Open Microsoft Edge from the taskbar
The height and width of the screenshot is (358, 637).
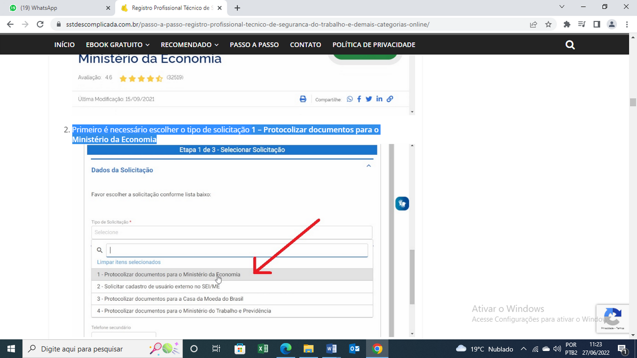point(285,349)
